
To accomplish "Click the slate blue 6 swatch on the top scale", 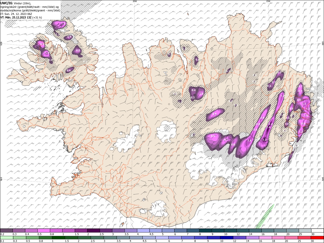I will click(180, 231).
